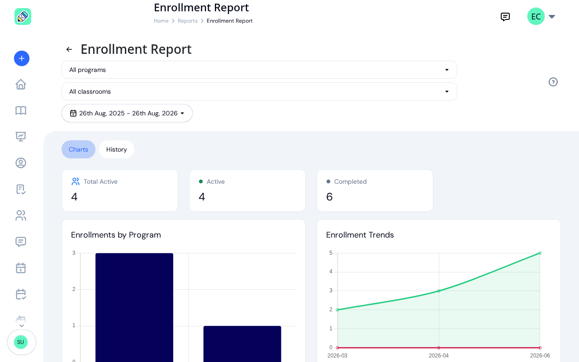
Task: Open the checklist document sidebar icon
Action: [21, 189]
